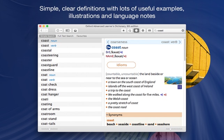This screenshot has height=140, width=224.
Task: Click the word list scrollbar handle
Action: [103, 54]
